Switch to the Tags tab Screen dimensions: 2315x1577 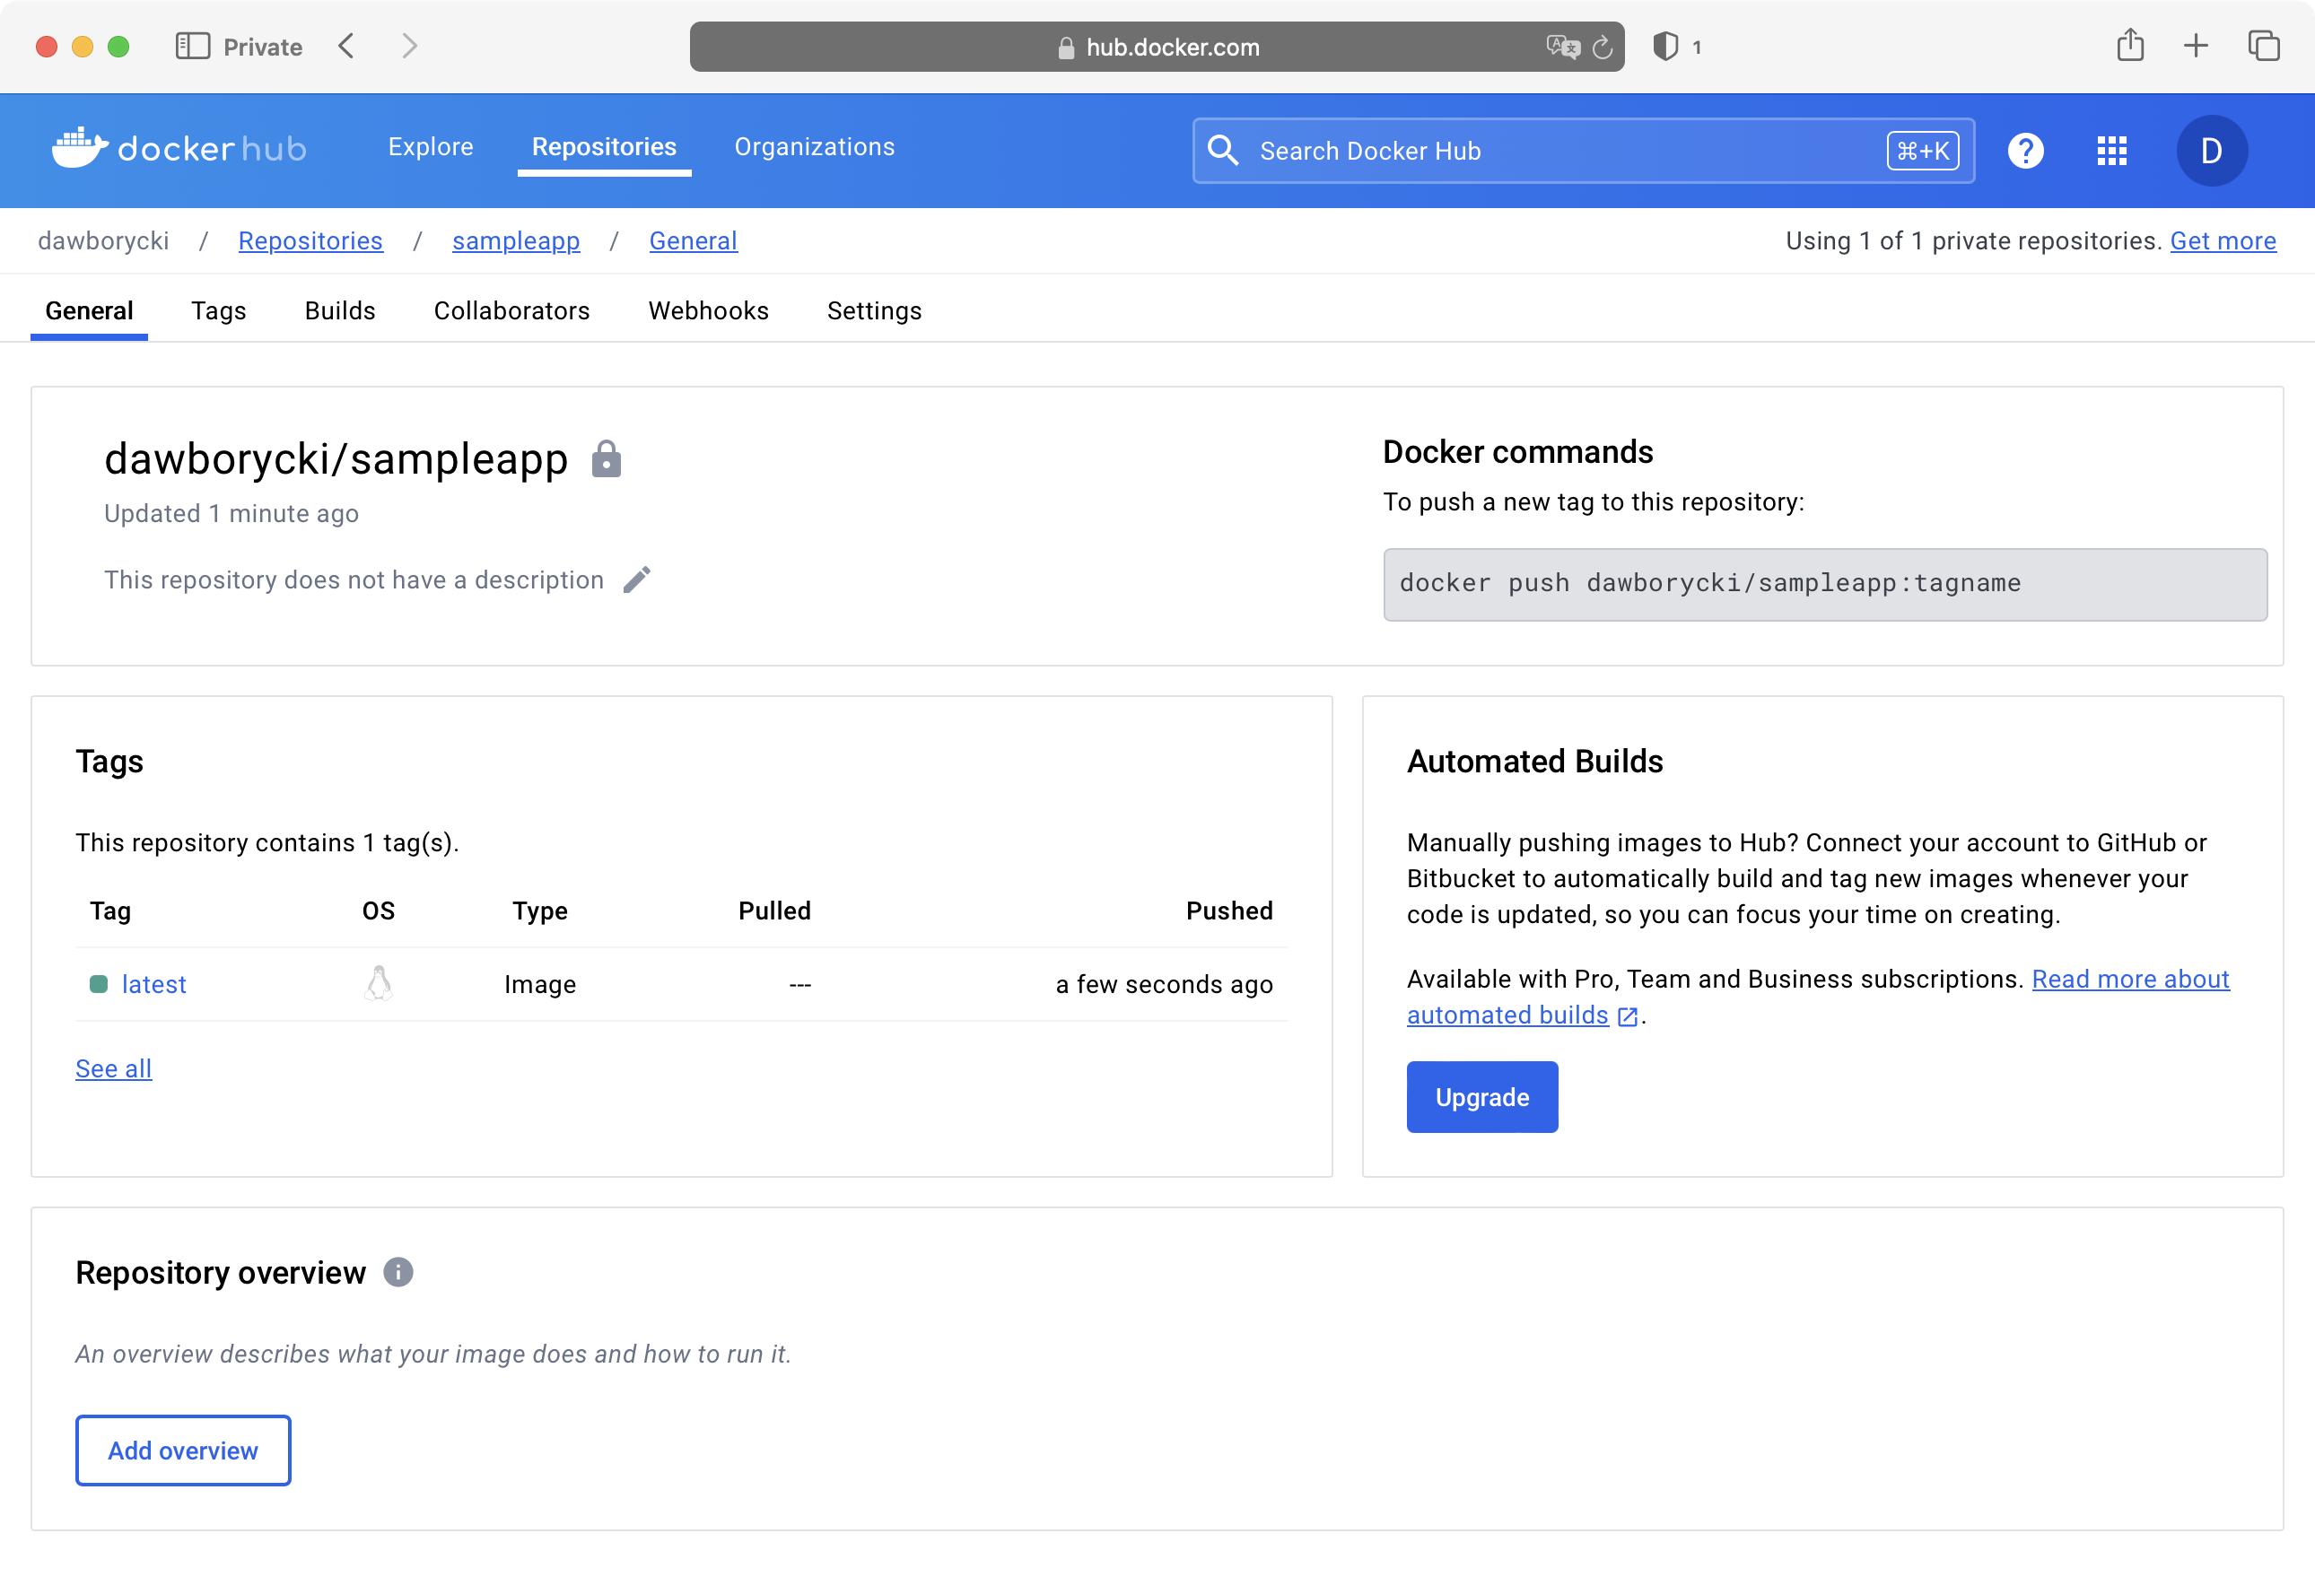click(218, 310)
